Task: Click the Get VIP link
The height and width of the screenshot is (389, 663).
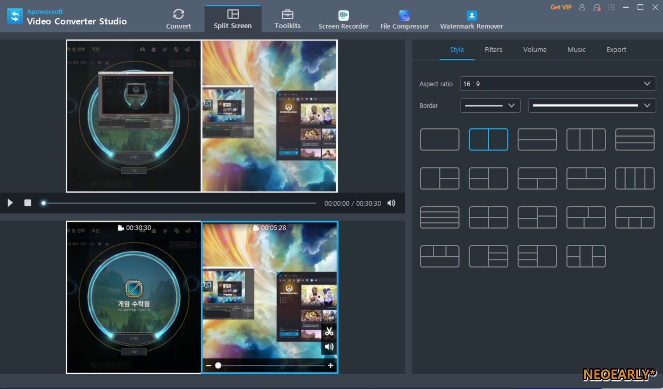Action: pos(561,7)
